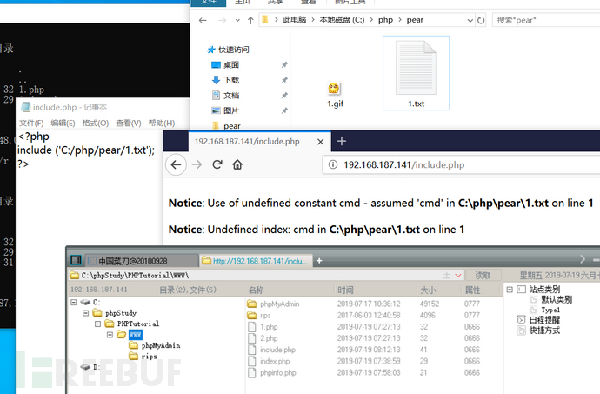Go forward in File Explorer

click(x=222, y=20)
